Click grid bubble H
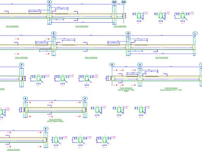Viewport: 202px width, 151px height. click(128, 33)
